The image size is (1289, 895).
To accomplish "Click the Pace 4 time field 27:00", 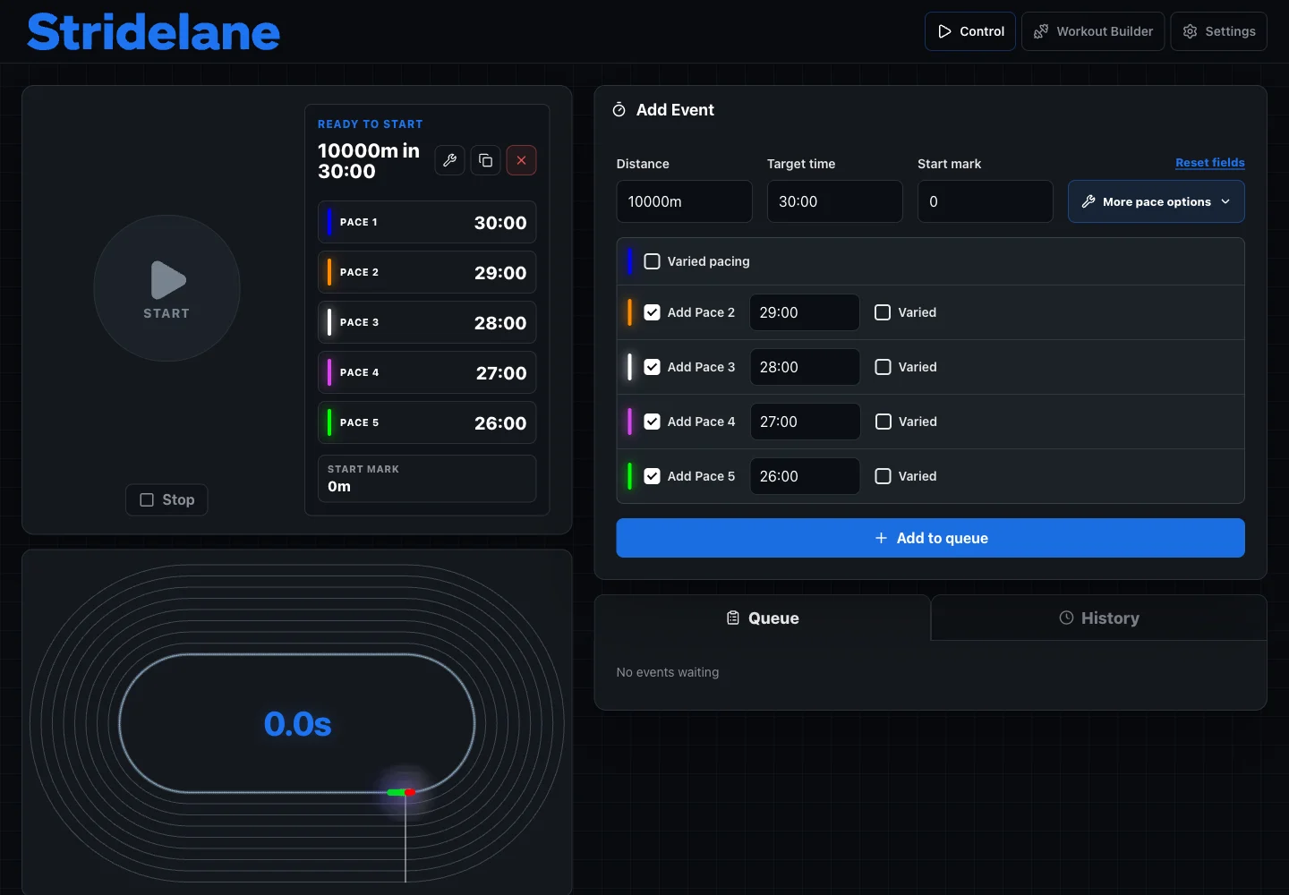I will 805,422.
